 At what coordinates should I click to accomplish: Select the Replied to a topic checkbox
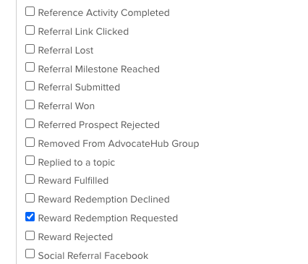click(30, 161)
